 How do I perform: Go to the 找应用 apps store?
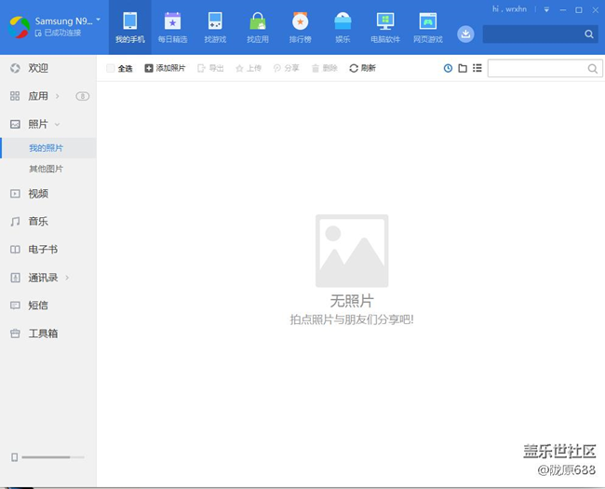tap(258, 27)
